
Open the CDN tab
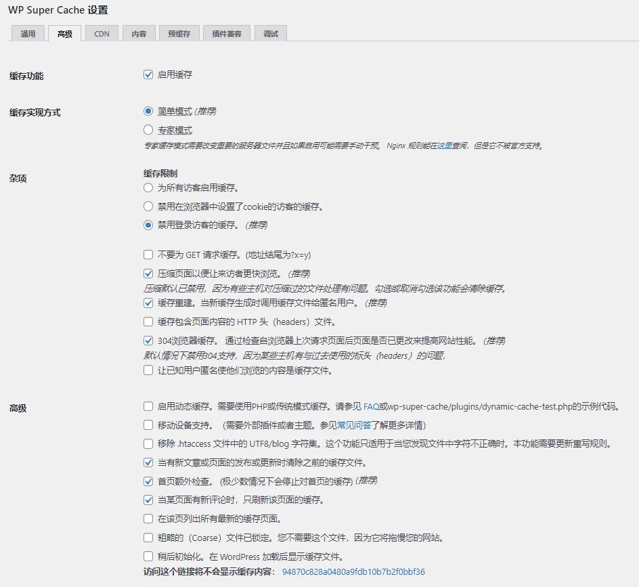[x=102, y=33]
